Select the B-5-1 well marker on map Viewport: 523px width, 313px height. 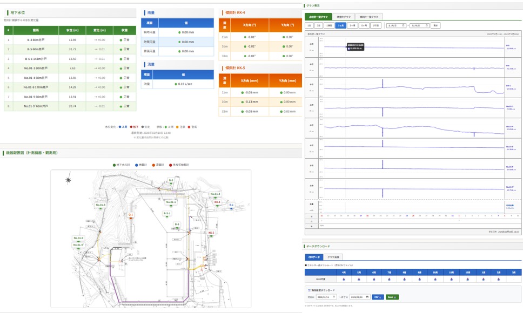pos(167,213)
